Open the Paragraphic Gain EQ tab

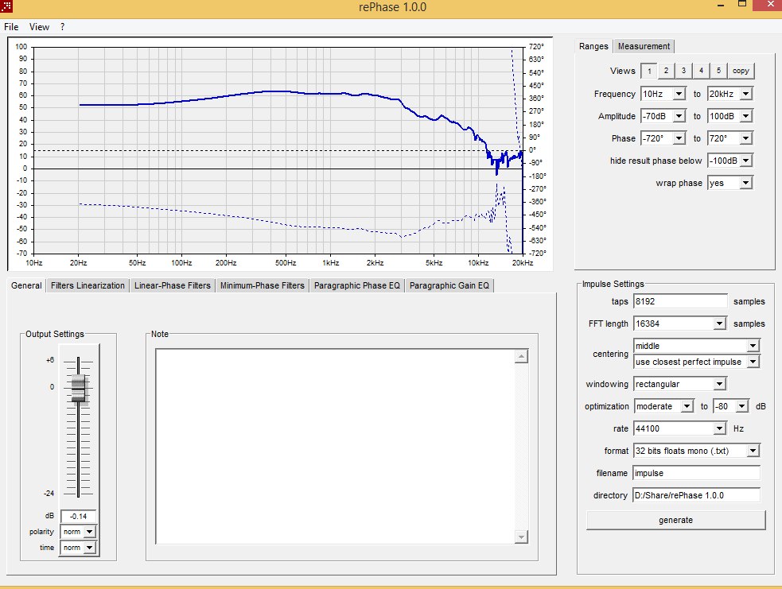[x=449, y=285]
